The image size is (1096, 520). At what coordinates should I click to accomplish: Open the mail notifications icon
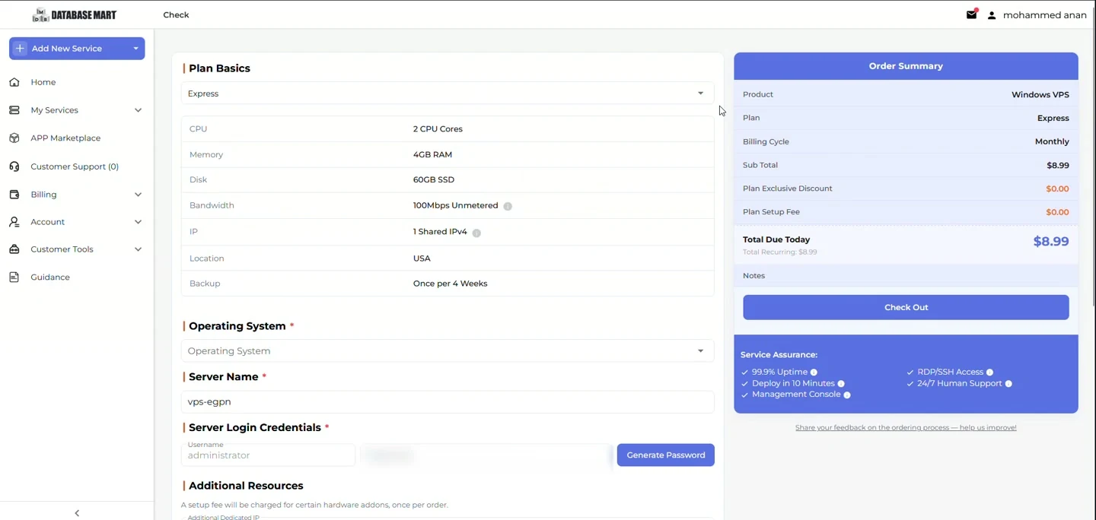pyautogui.click(x=972, y=14)
